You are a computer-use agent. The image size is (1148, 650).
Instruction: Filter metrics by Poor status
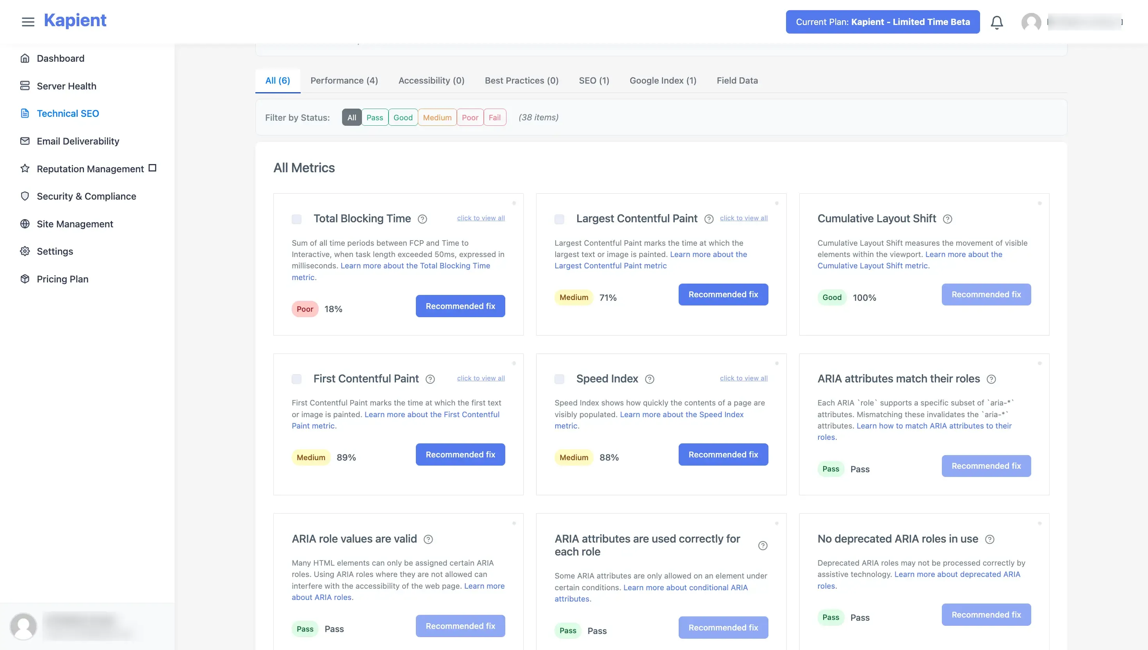[x=470, y=118]
